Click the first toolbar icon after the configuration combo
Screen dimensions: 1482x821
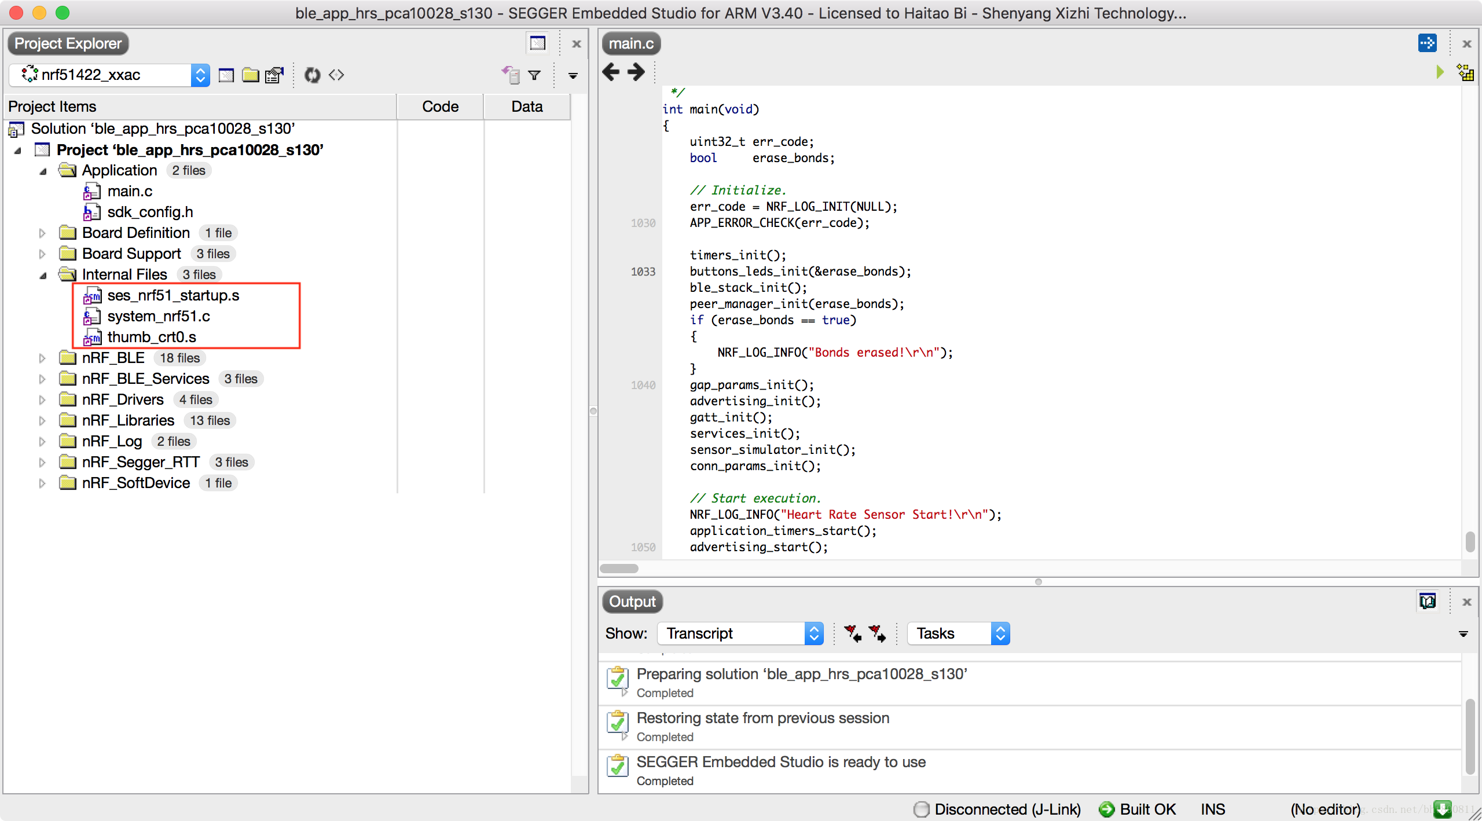[226, 75]
